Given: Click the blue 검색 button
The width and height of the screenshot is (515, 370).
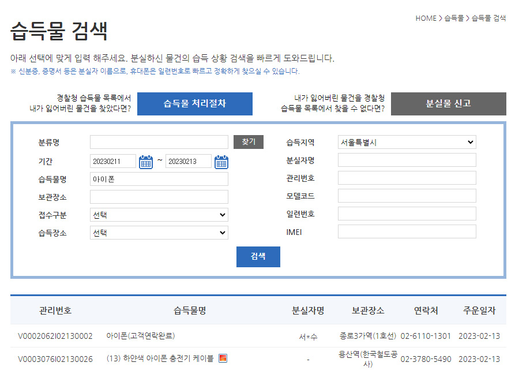Looking at the screenshot, I should tap(258, 257).
